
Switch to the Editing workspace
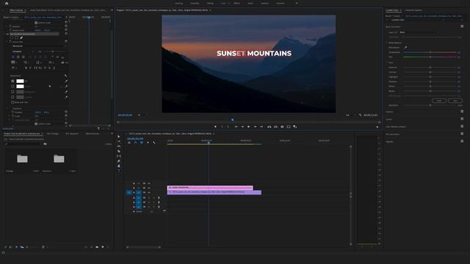(210, 3)
